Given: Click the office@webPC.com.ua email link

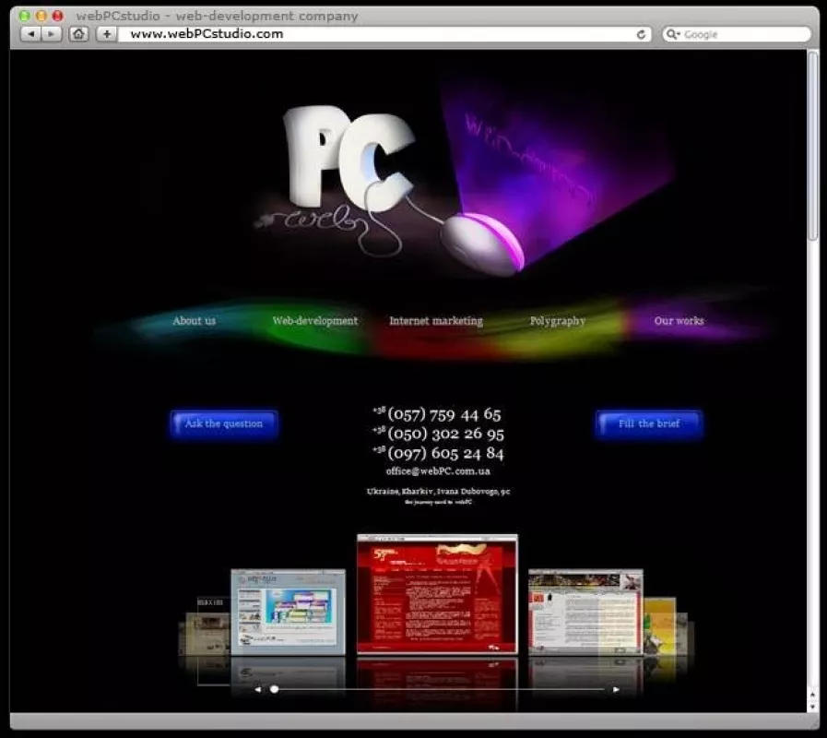Looking at the screenshot, I should coord(438,471).
